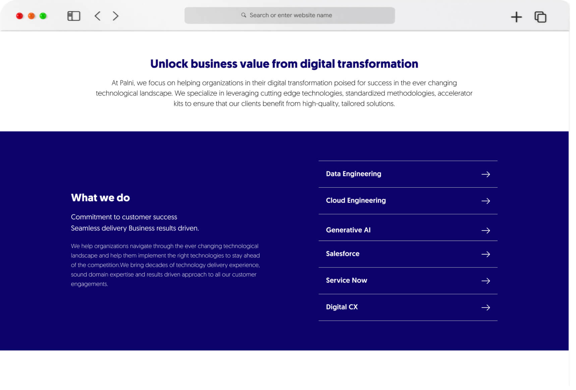This screenshot has width=576, height=390.
Task: Open a new tab with plus icon
Action: coord(516,17)
